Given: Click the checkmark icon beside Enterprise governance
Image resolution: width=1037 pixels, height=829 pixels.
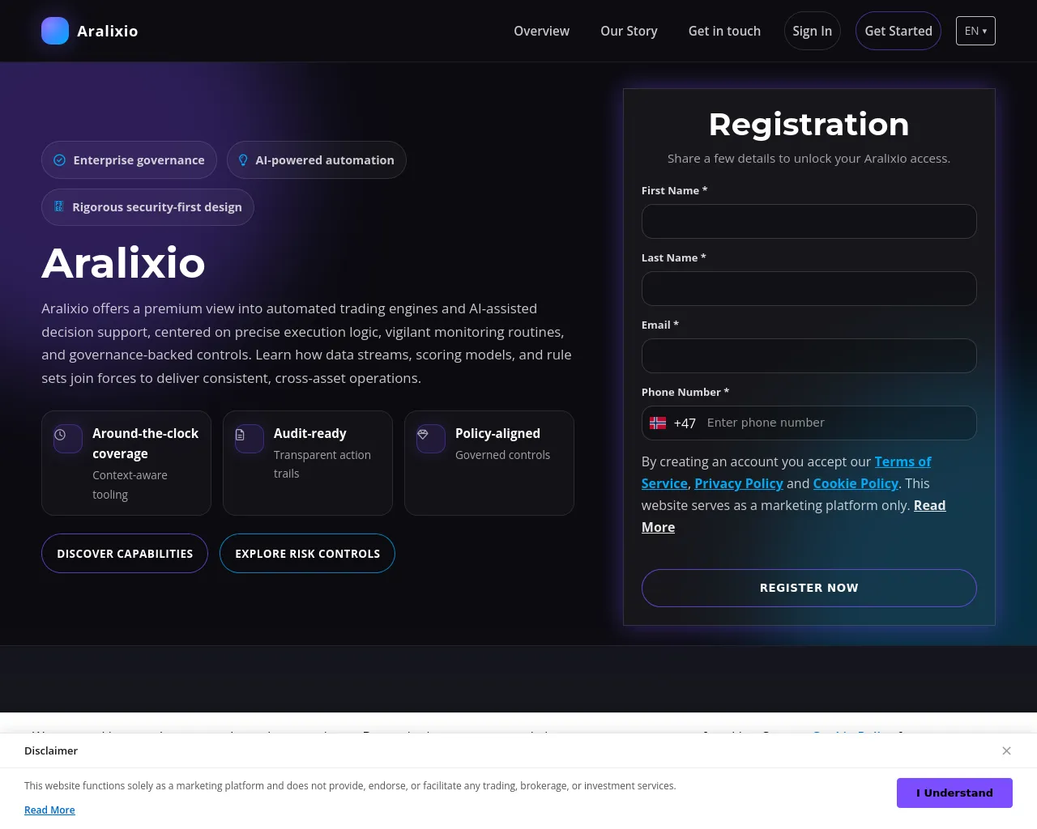Looking at the screenshot, I should pyautogui.click(x=59, y=160).
